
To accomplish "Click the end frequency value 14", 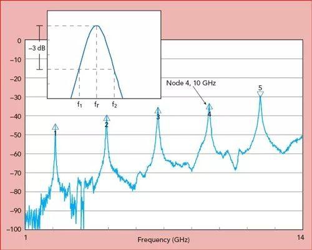I will point(301,238).
